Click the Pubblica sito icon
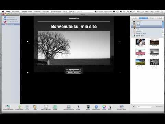This screenshot has width=165, height=124. (19, 107)
